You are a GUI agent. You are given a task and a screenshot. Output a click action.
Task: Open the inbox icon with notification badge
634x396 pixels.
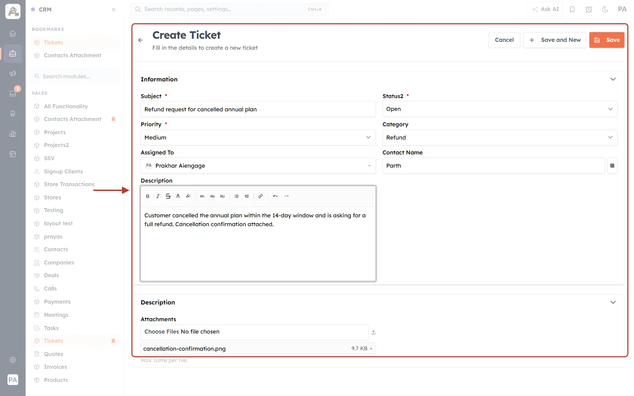[x=13, y=93]
